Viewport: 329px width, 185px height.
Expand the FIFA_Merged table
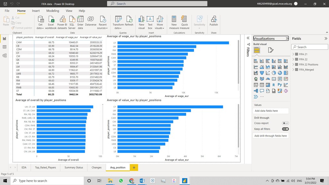(x=293, y=70)
